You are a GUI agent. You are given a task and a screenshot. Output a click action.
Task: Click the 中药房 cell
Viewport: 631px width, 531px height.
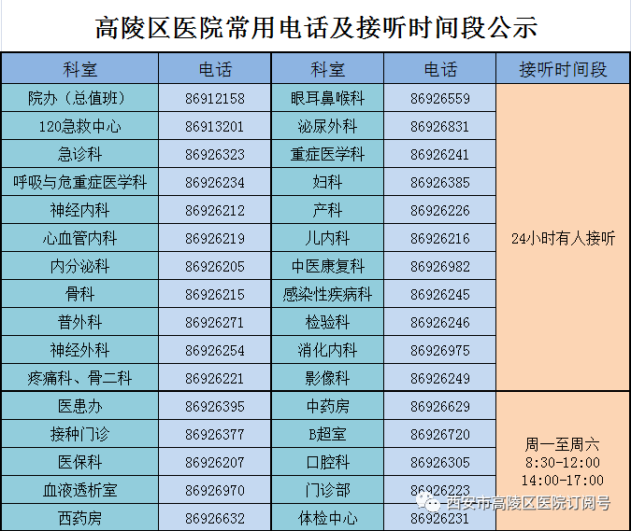327,406
